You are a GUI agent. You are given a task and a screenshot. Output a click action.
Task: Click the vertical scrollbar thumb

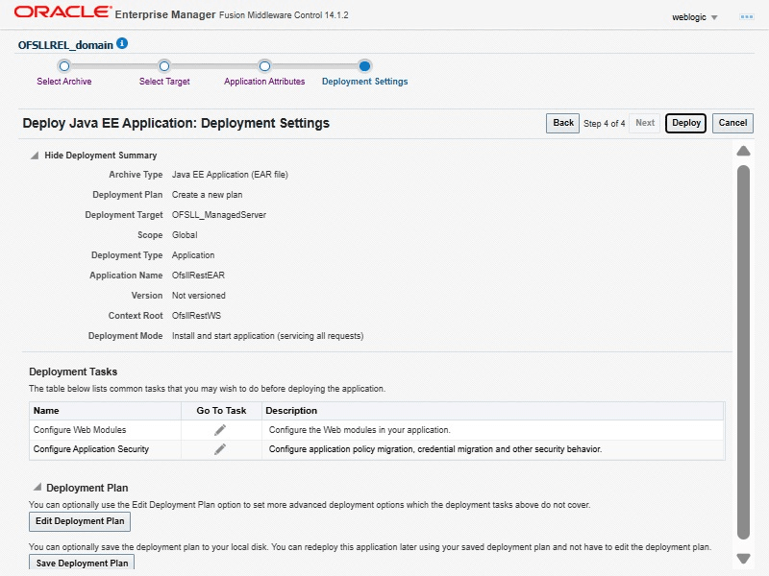tap(742, 350)
